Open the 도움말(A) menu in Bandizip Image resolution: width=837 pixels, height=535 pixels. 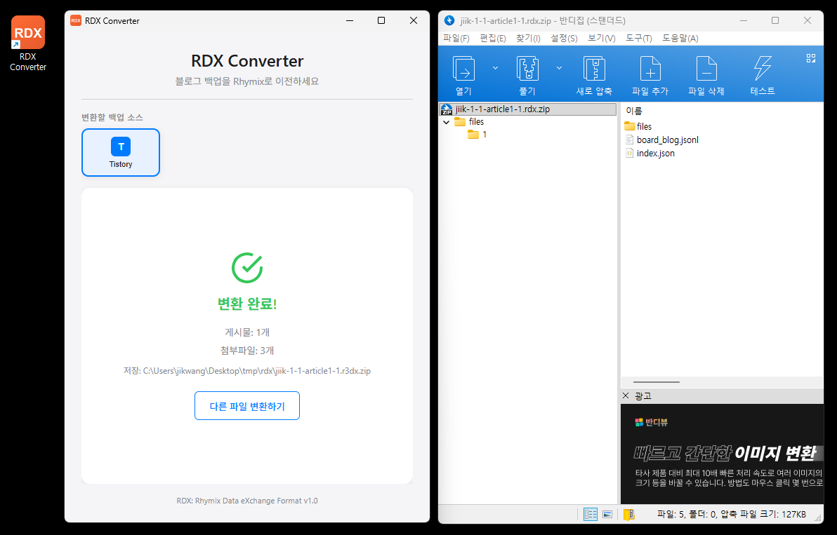click(680, 39)
